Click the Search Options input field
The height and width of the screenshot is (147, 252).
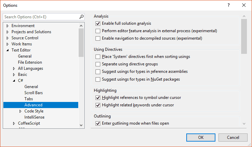click(41, 17)
